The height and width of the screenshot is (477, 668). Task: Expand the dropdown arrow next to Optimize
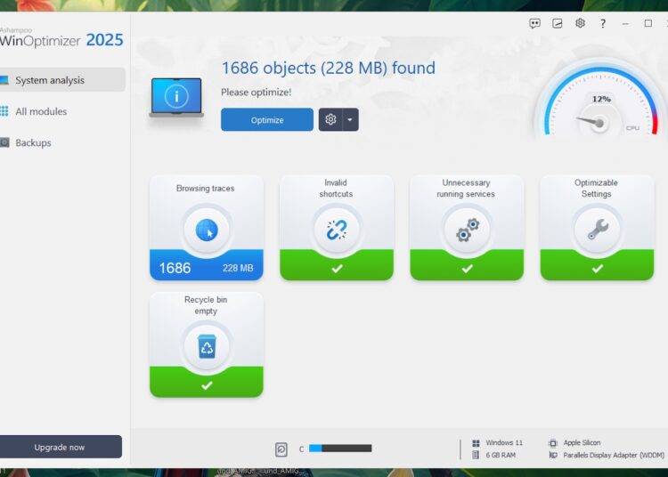(x=350, y=119)
